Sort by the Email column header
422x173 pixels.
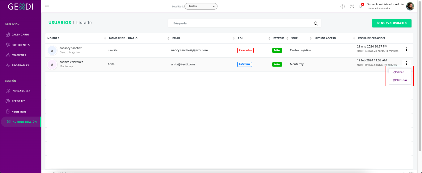[176, 38]
